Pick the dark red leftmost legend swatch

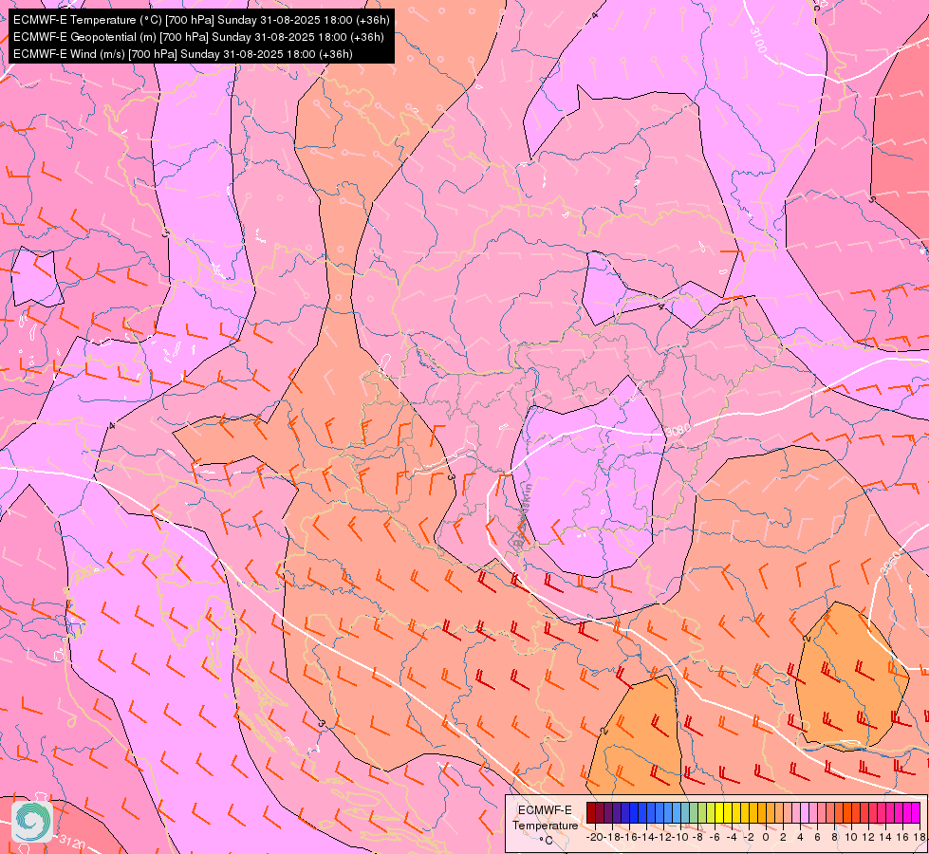click(x=590, y=812)
